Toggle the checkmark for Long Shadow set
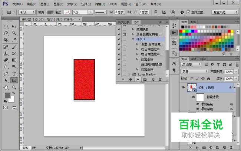Viewport: 241px width, 151px height. 119,74
